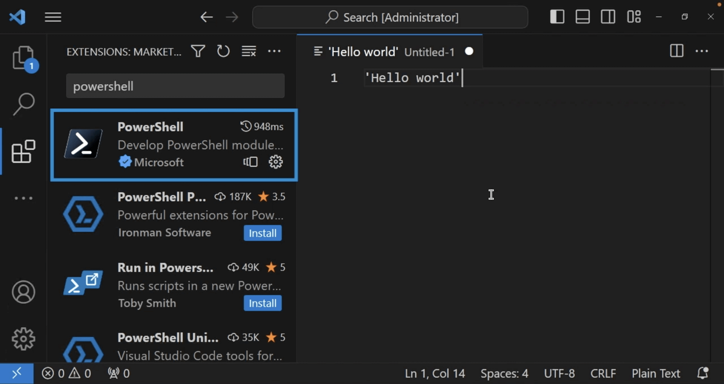724x384 pixels.
Task: Click 'Develop PowerShell module...' description
Action: pyautogui.click(x=200, y=145)
